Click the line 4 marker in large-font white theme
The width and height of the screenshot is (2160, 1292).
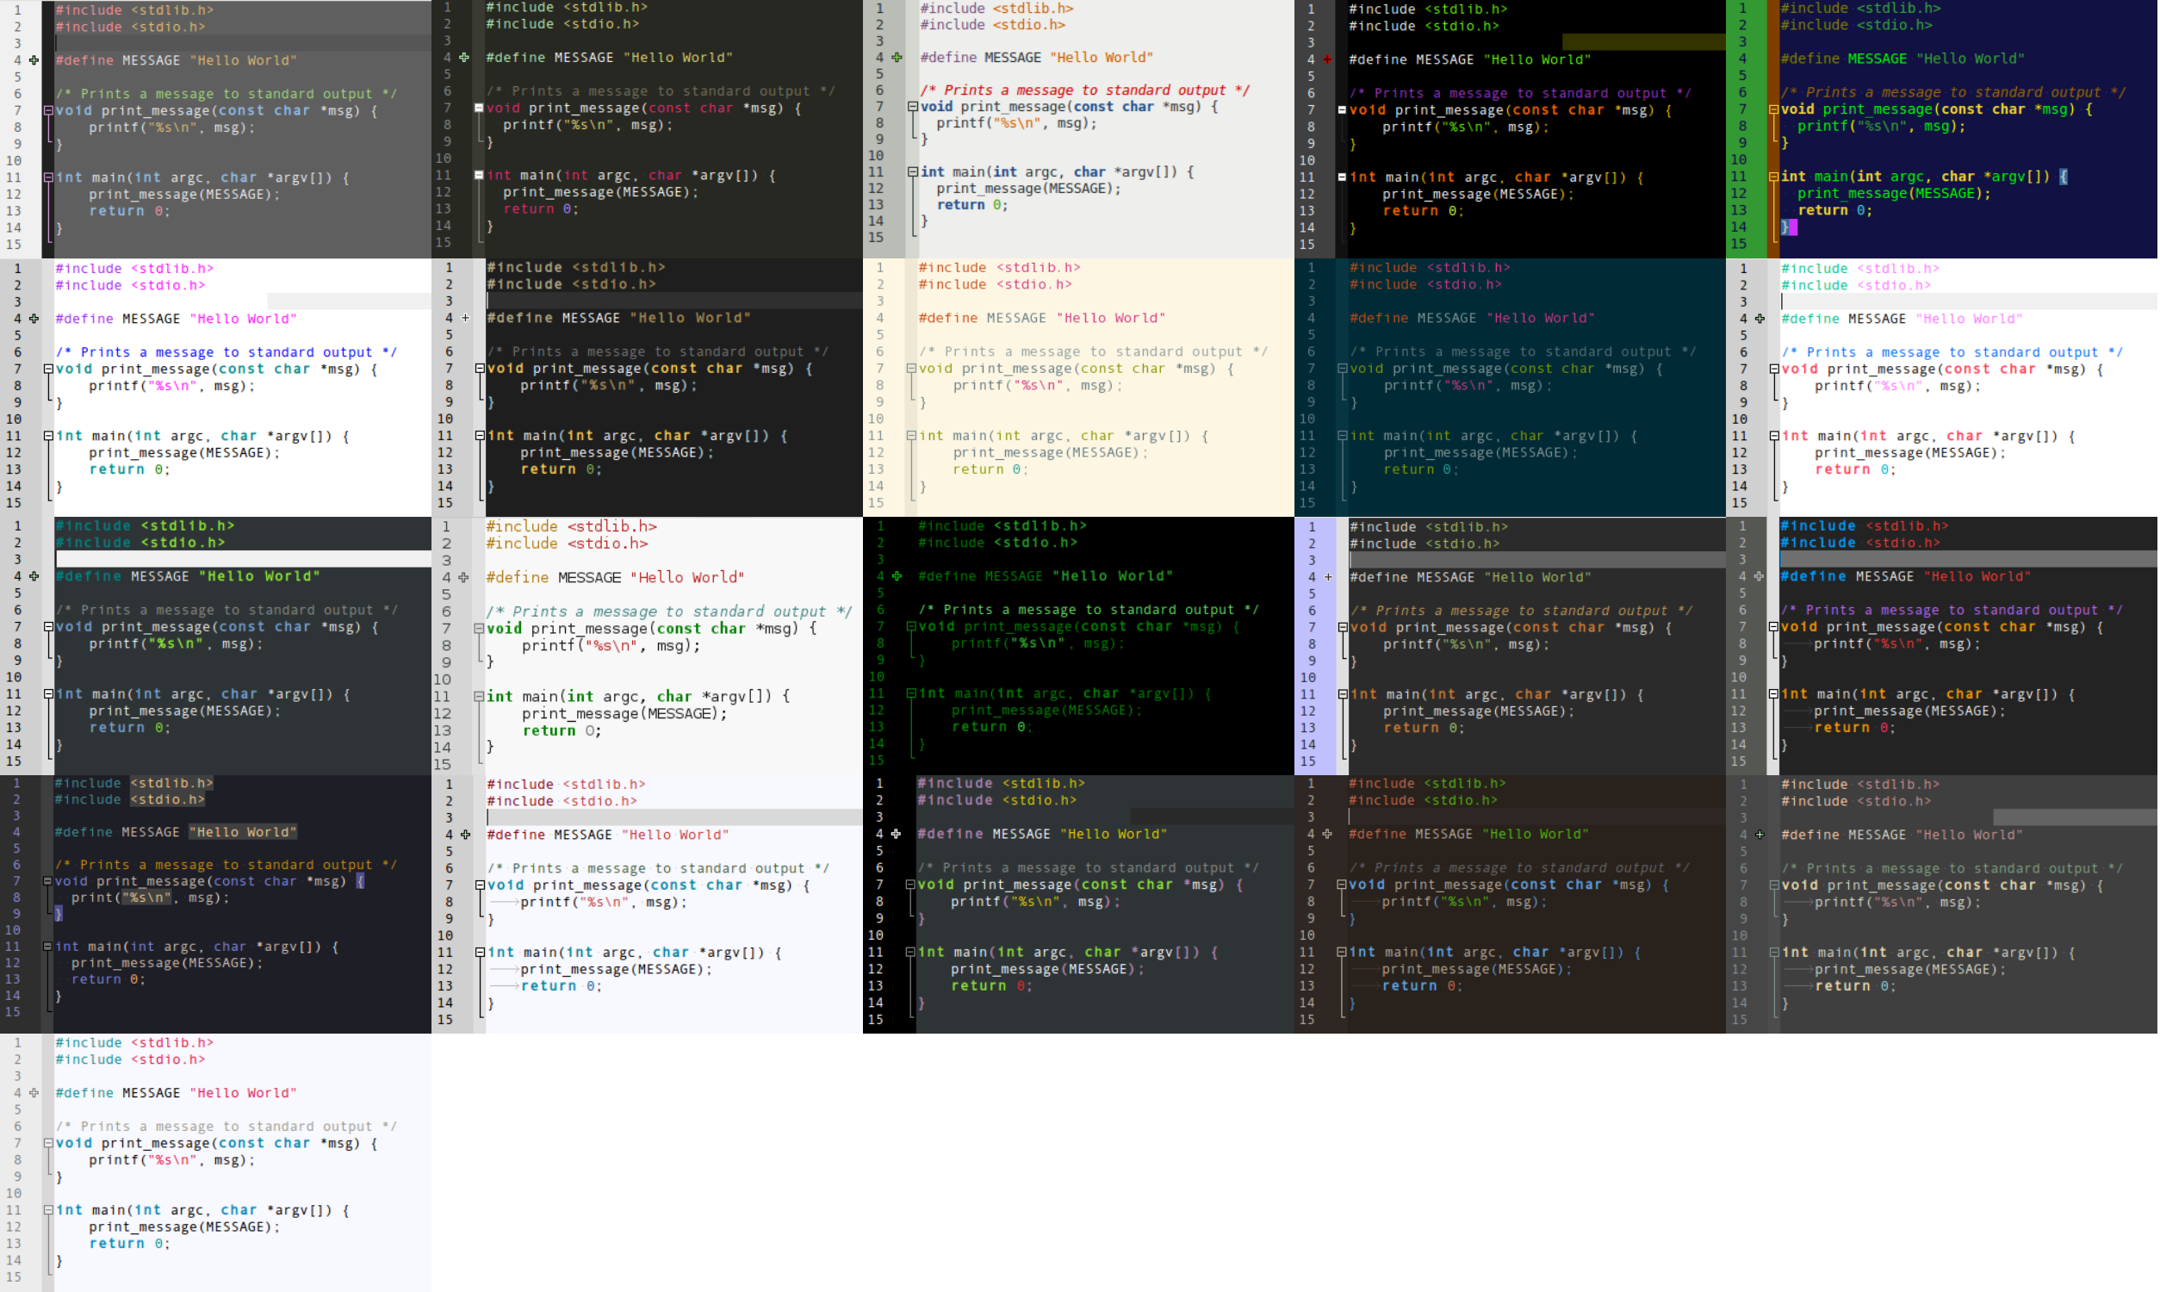[x=464, y=577]
